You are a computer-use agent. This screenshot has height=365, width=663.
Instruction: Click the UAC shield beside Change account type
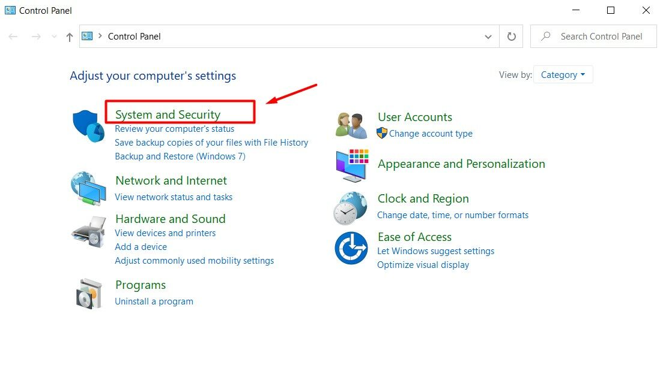coord(382,133)
